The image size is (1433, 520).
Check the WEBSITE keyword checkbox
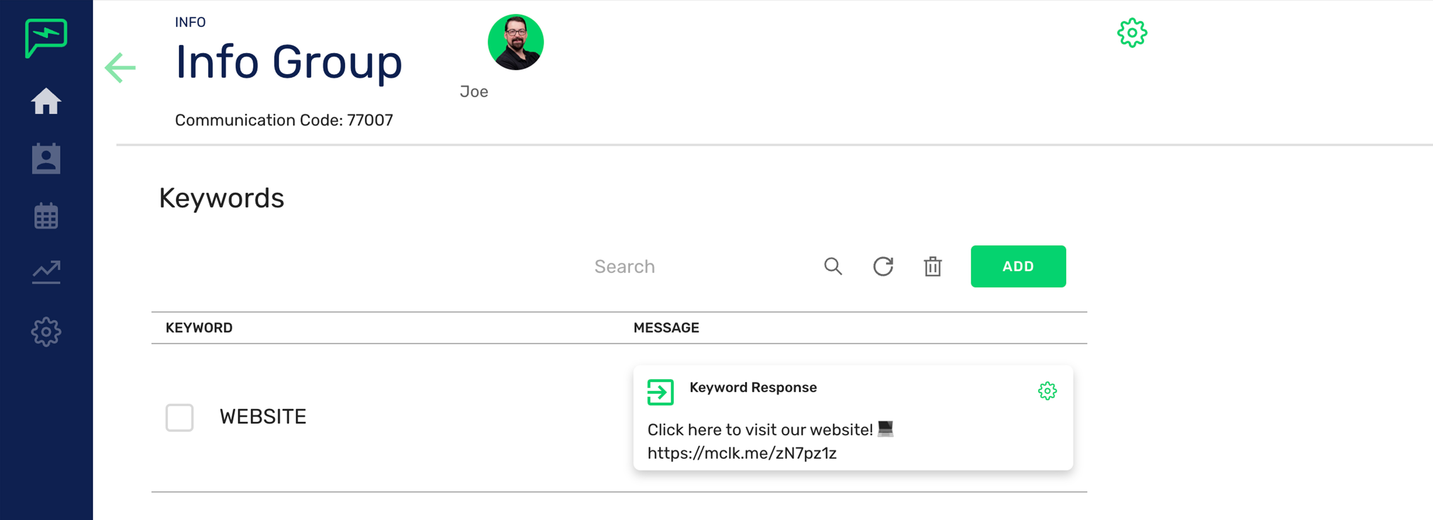(x=179, y=417)
